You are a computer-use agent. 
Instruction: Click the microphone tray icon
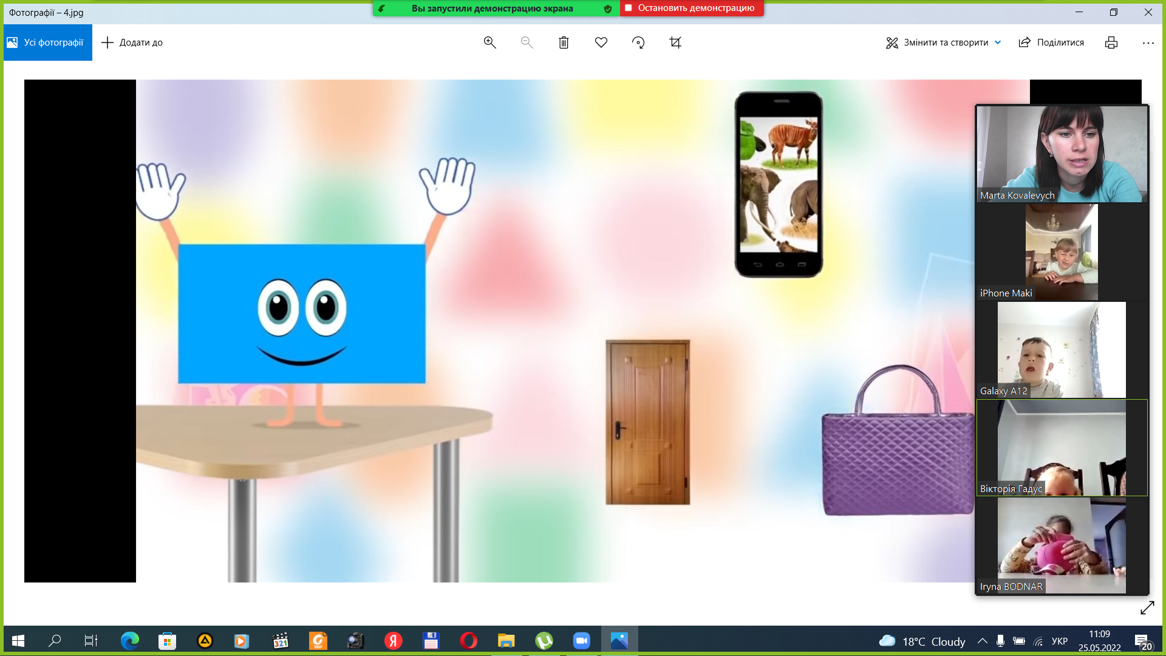(1000, 641)
